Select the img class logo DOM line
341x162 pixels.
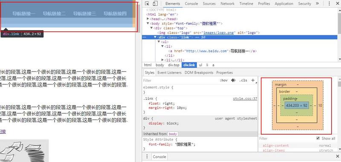pyautogui.click(x=208, y=33)
